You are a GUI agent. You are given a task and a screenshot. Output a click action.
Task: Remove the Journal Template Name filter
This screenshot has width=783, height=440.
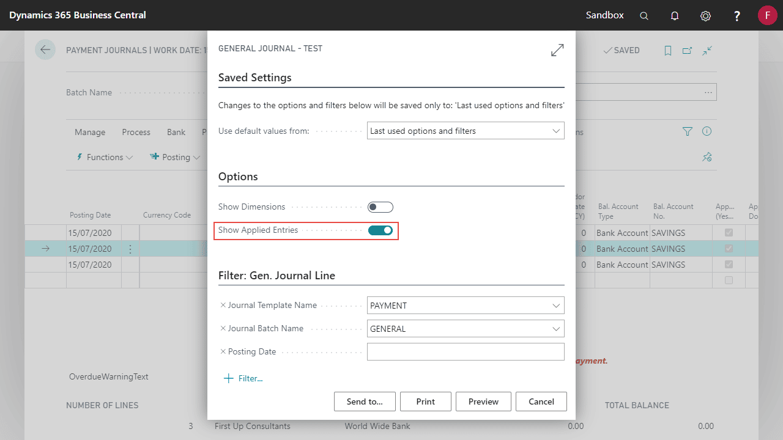tap(223, 305)
